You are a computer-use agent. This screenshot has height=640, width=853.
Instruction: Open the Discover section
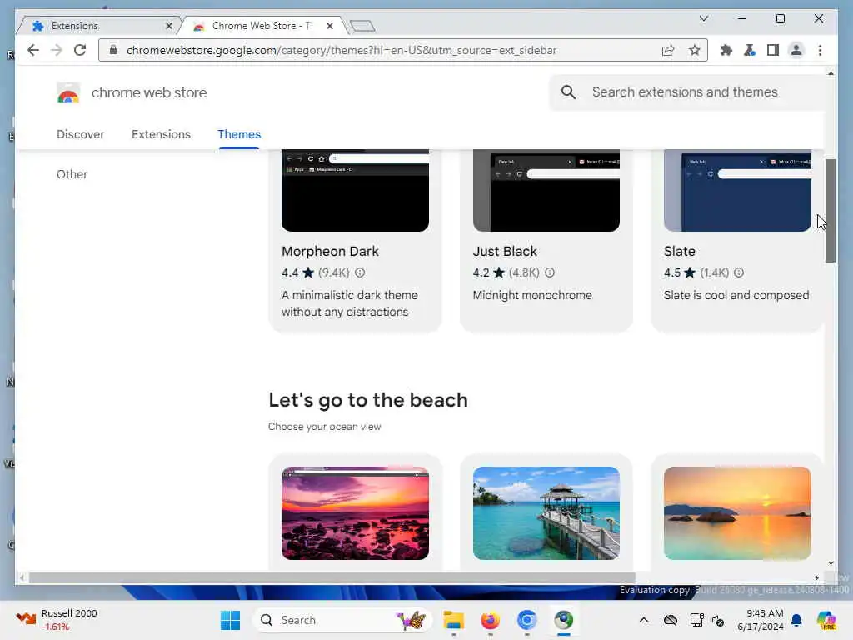[x=81, y=134]
